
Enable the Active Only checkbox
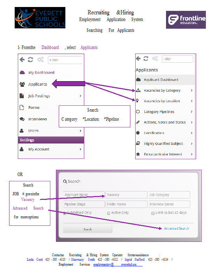coord(109,213)
